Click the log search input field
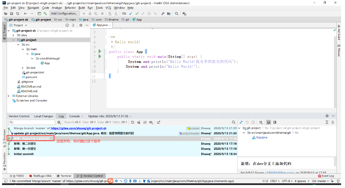The width and height of the screenshot is (345, 188). (x=32, y=122)
